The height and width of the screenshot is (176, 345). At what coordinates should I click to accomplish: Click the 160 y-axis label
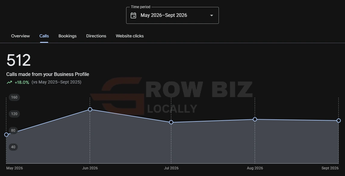(14, 97)
